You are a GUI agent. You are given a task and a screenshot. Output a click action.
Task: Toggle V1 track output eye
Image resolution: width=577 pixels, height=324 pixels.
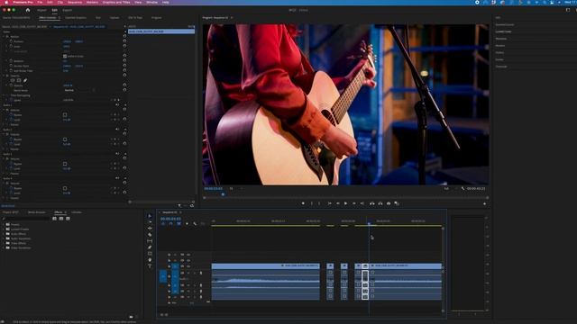coord(188,265)
